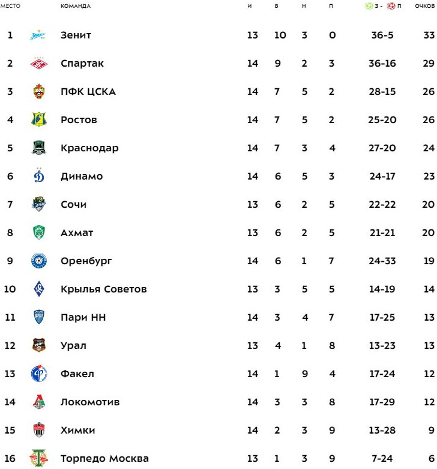Click the Dinamo club logo
The image size is (437, 469).
38,176
